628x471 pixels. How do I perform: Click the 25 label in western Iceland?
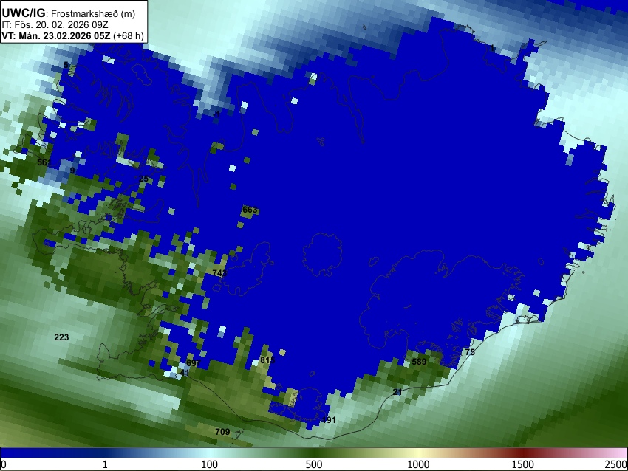coord(143,179)
